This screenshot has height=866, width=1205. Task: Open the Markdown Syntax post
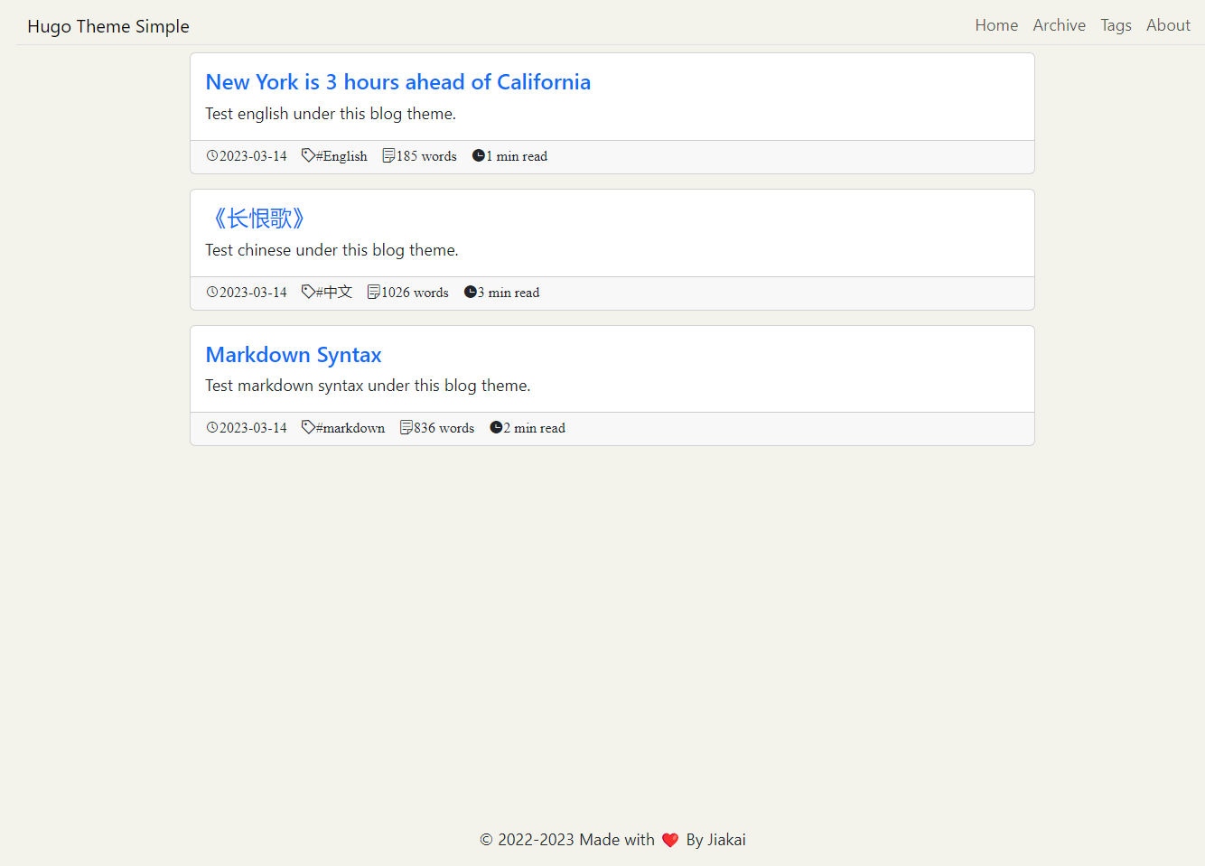(293, 354)
